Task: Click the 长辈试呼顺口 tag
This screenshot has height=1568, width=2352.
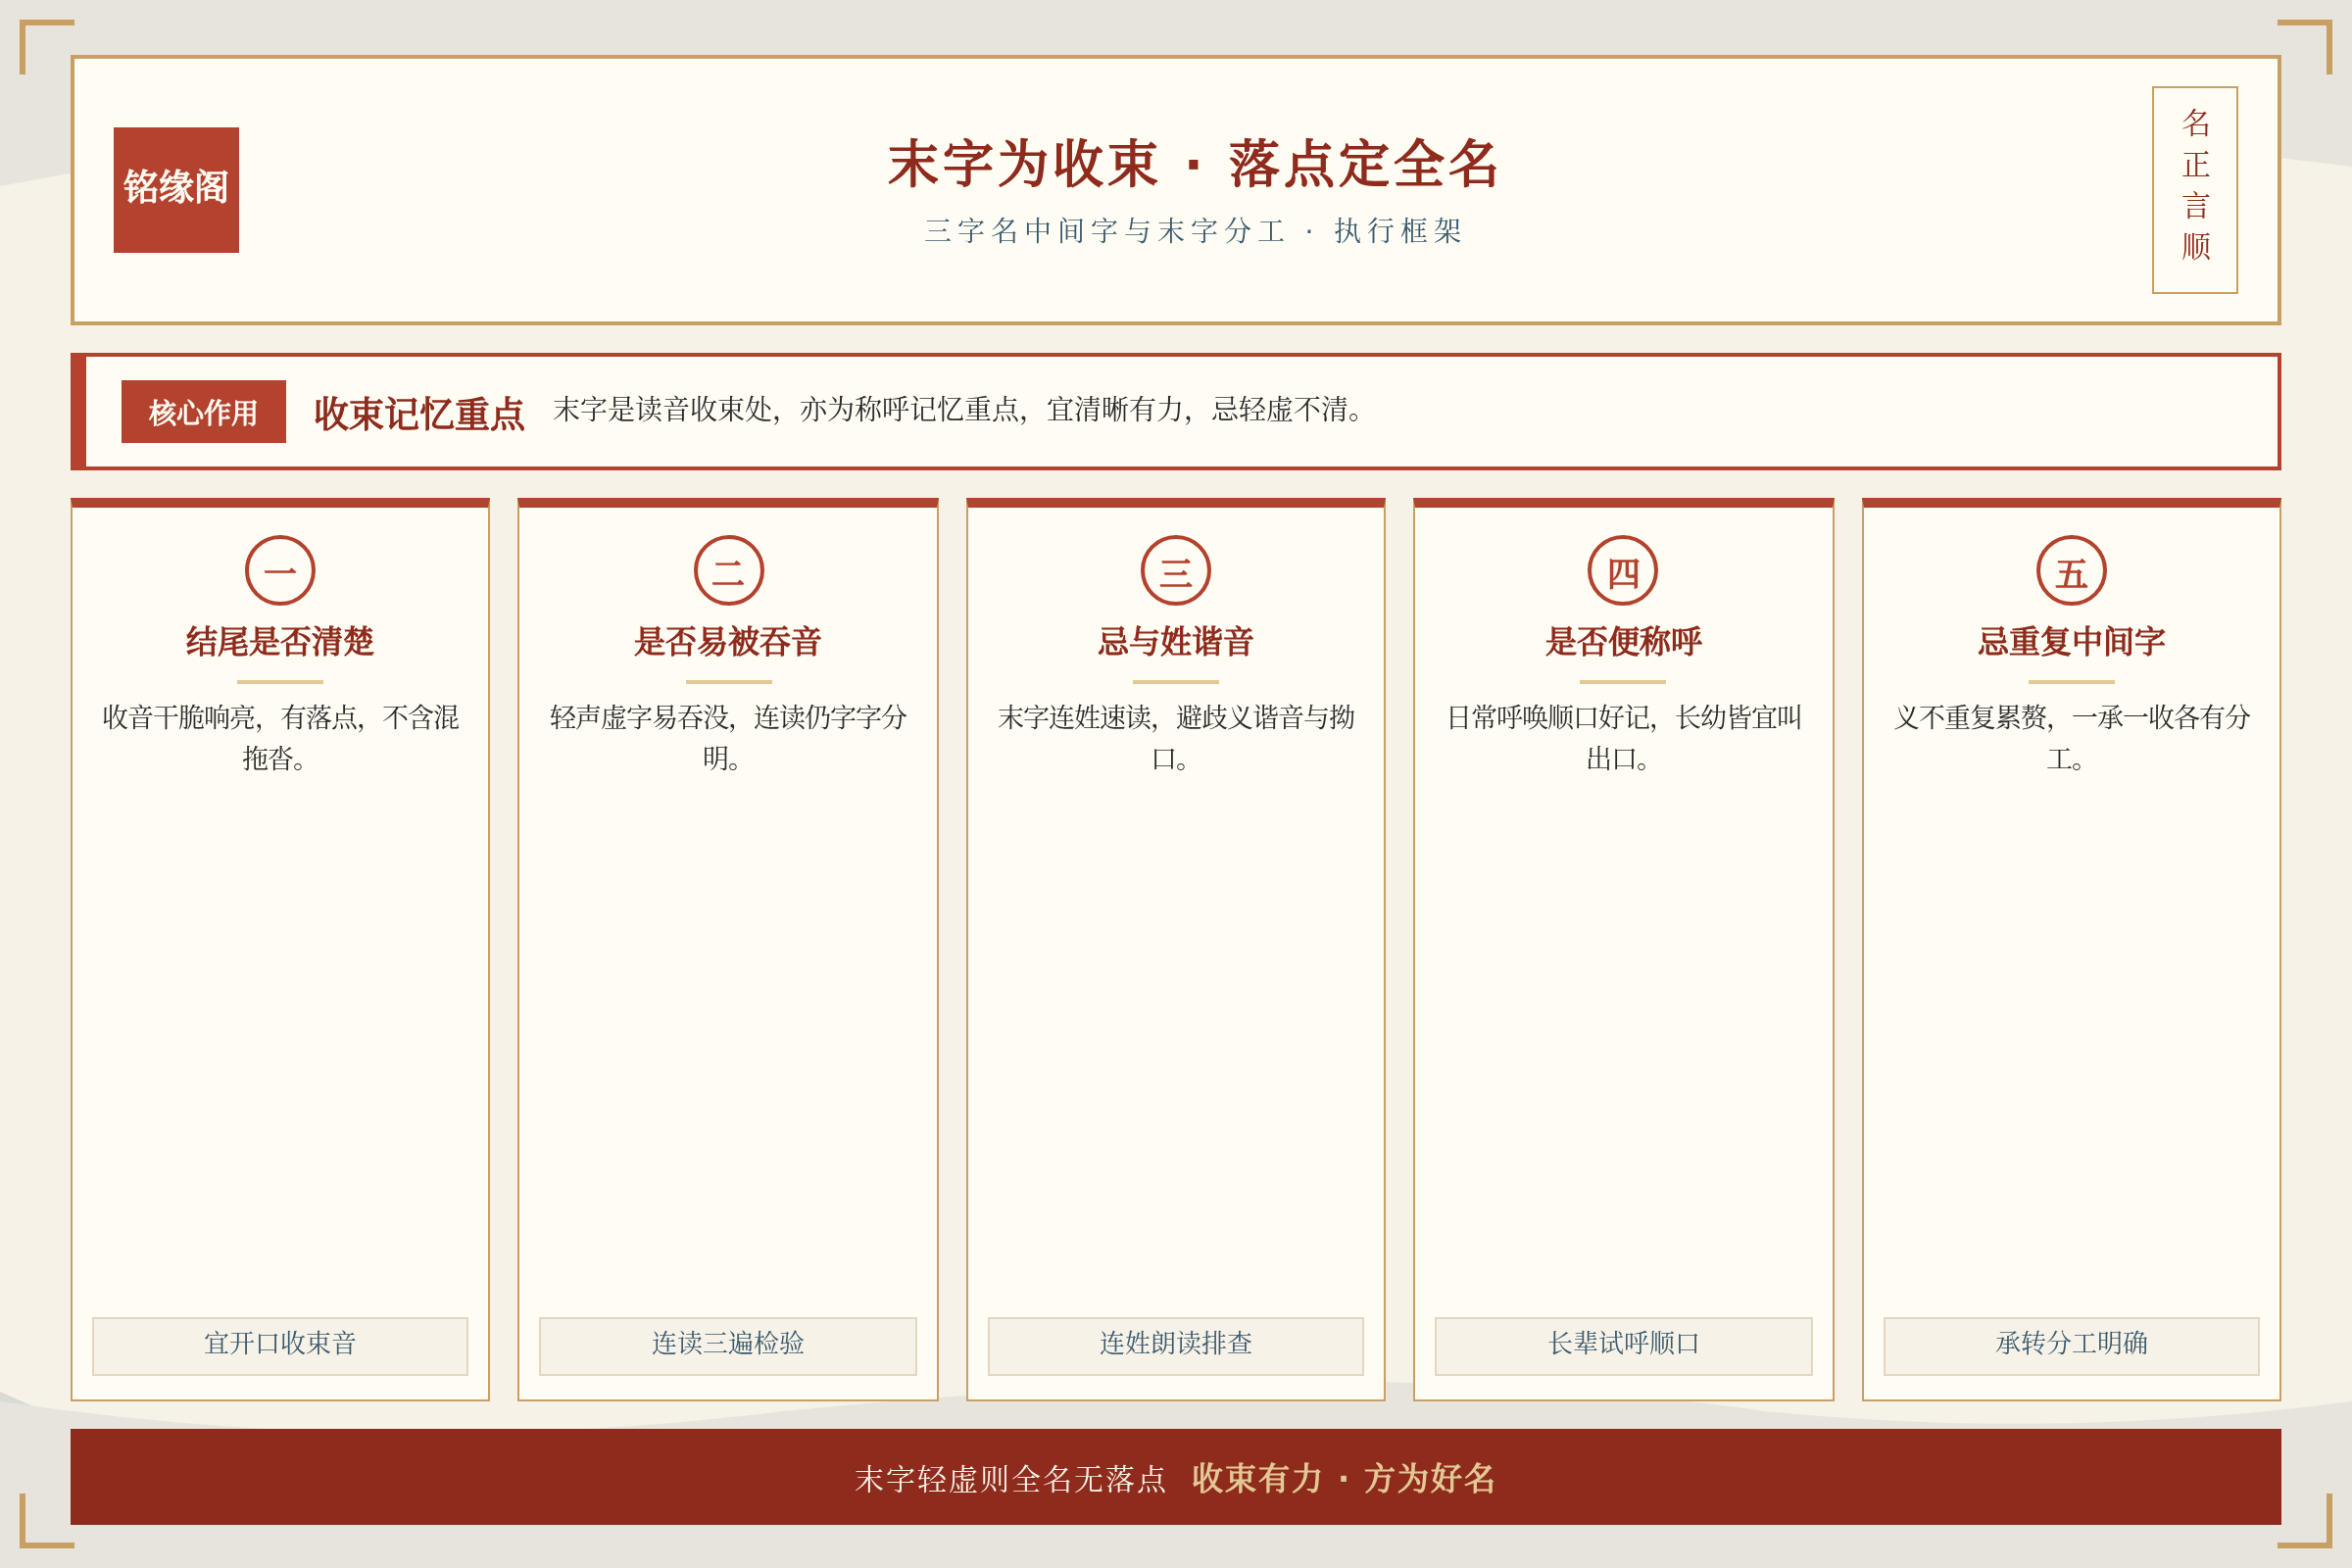Action: (x=1623, y=1346)
